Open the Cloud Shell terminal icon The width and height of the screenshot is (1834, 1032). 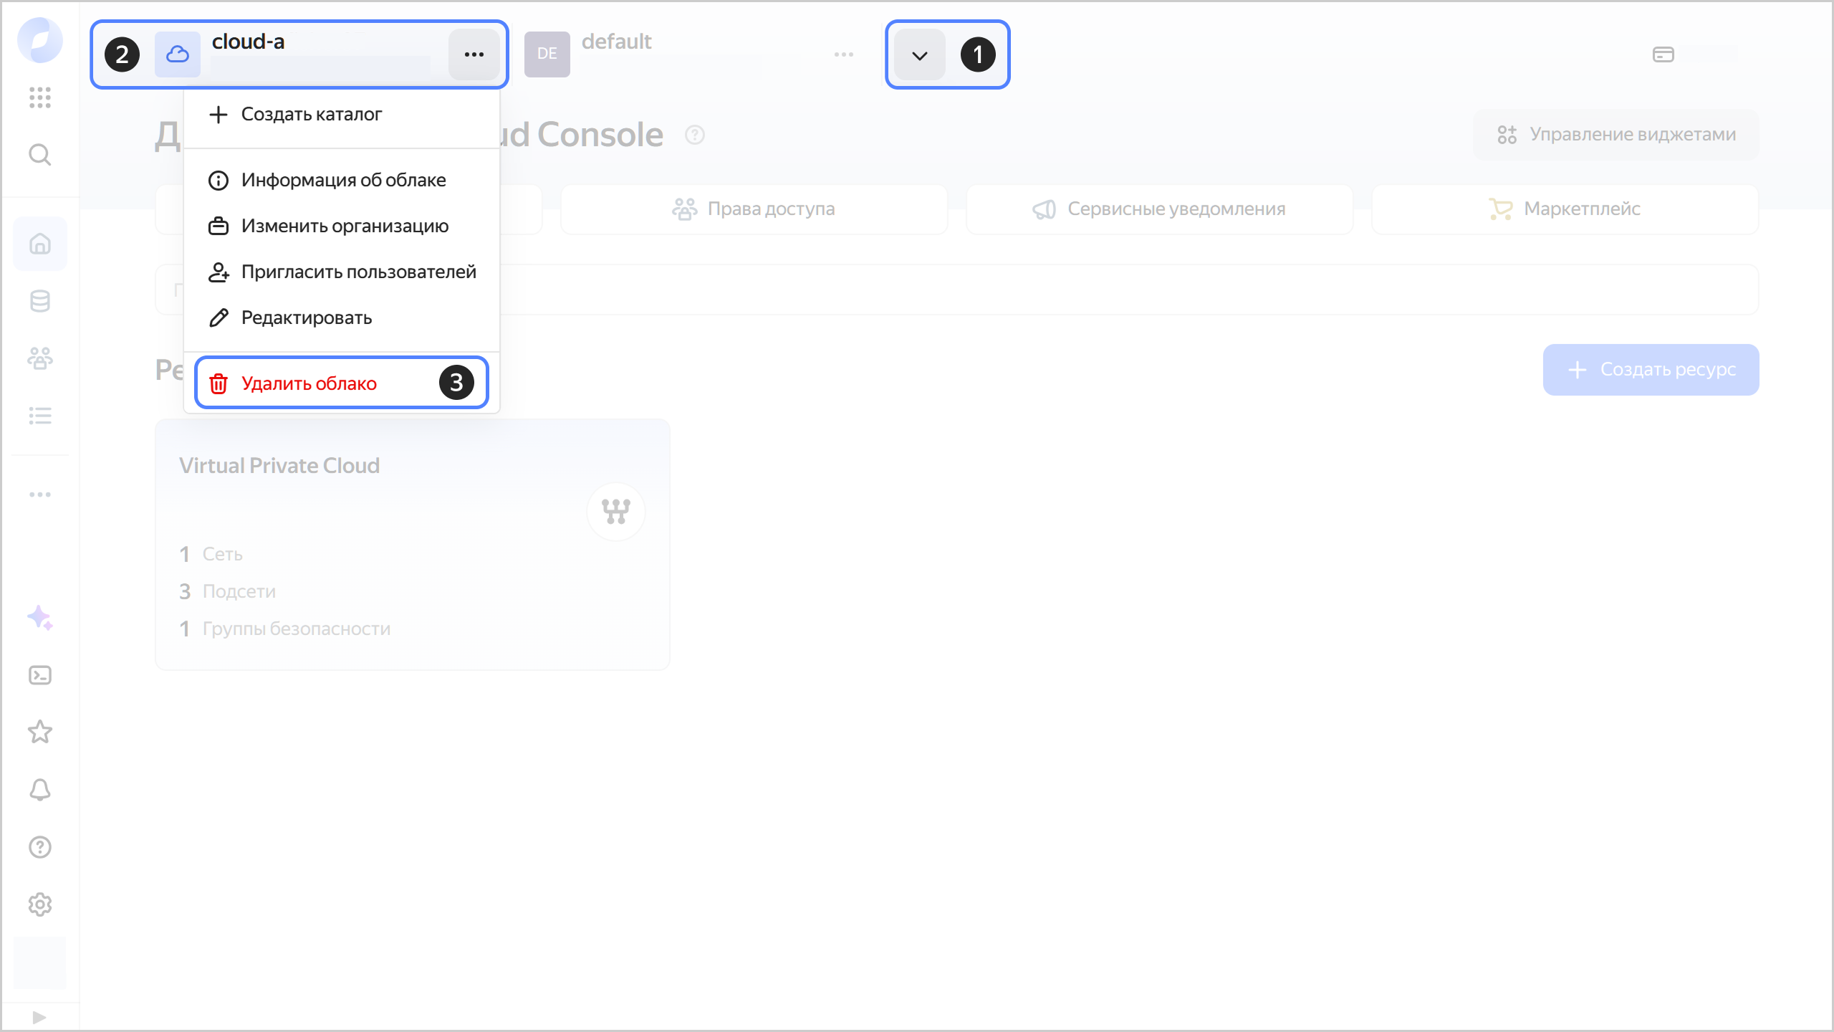click(40, 675)
